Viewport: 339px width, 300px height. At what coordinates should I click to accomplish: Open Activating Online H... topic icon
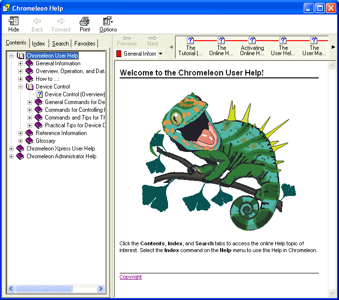pos(252,41)
